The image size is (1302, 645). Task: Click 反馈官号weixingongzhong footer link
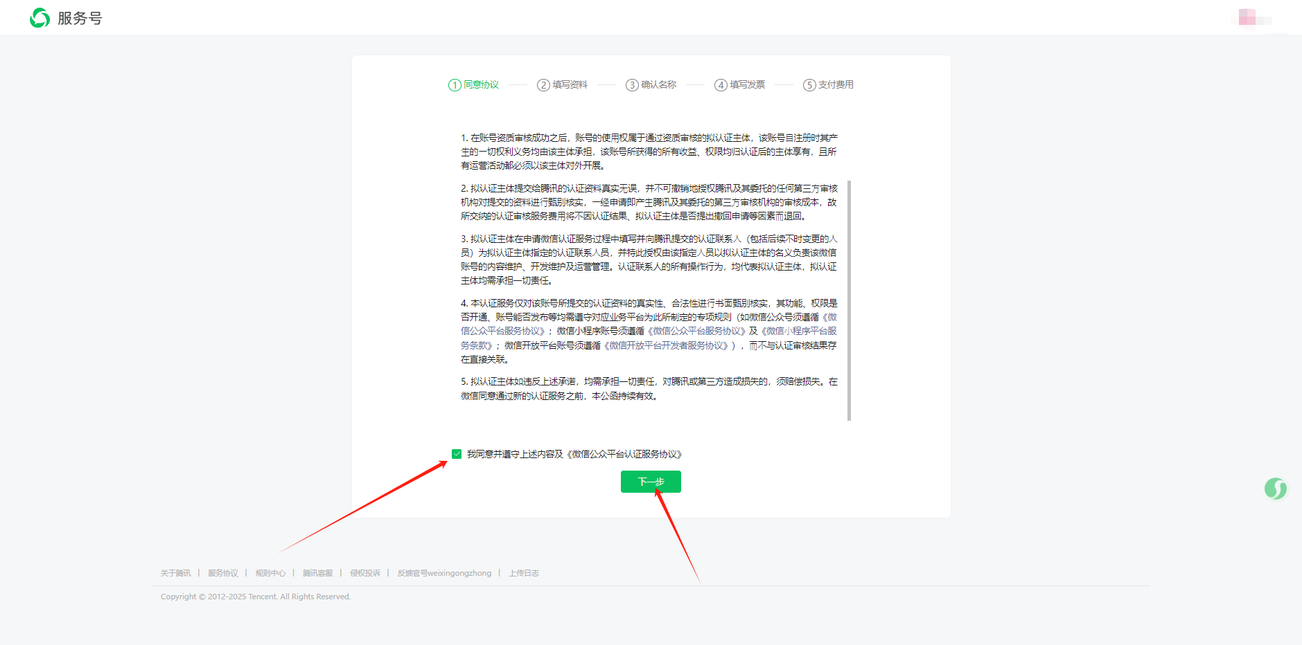(x=444, y=573)
